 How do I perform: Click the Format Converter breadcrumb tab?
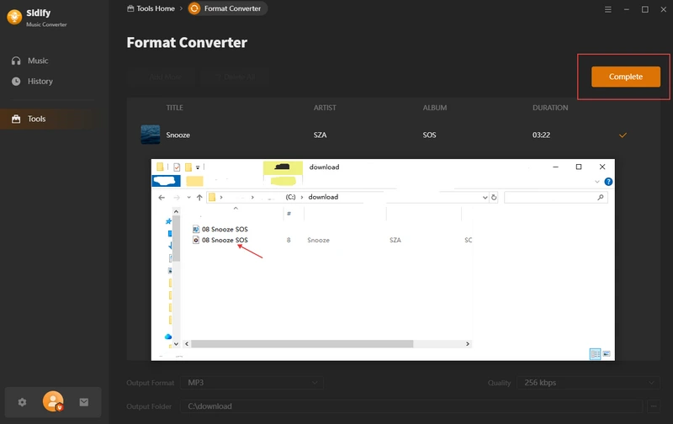point(227,8)
